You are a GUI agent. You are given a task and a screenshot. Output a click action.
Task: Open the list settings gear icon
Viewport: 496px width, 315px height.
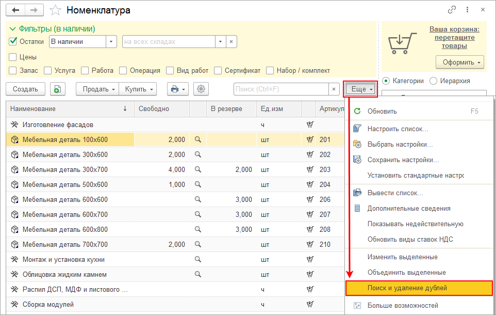[201, 89]
